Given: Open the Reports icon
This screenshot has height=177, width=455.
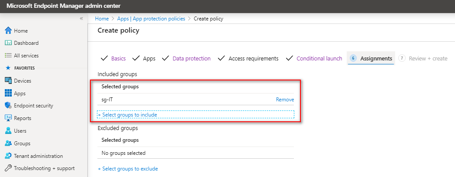Looking at the screenshot, I should click(x=8, y=118).
